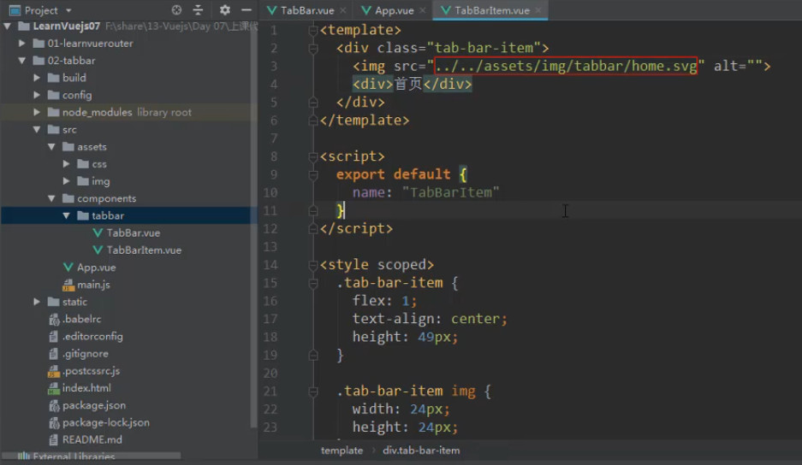This screenshot has width=802, height=465.
Task: Select the .babelrc file
Action: 81,319
